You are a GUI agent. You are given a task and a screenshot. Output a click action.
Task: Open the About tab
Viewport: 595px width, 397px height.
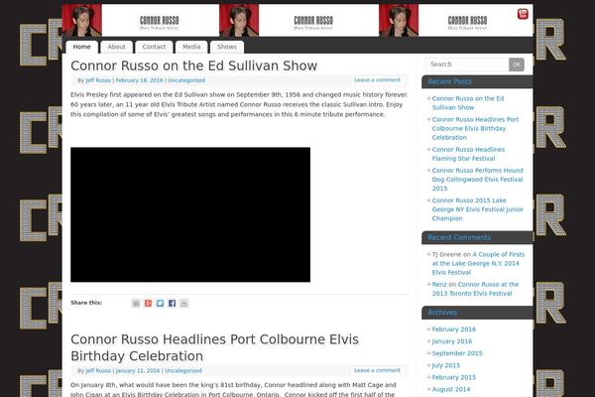pyautogui.click(x=116, y=47)
